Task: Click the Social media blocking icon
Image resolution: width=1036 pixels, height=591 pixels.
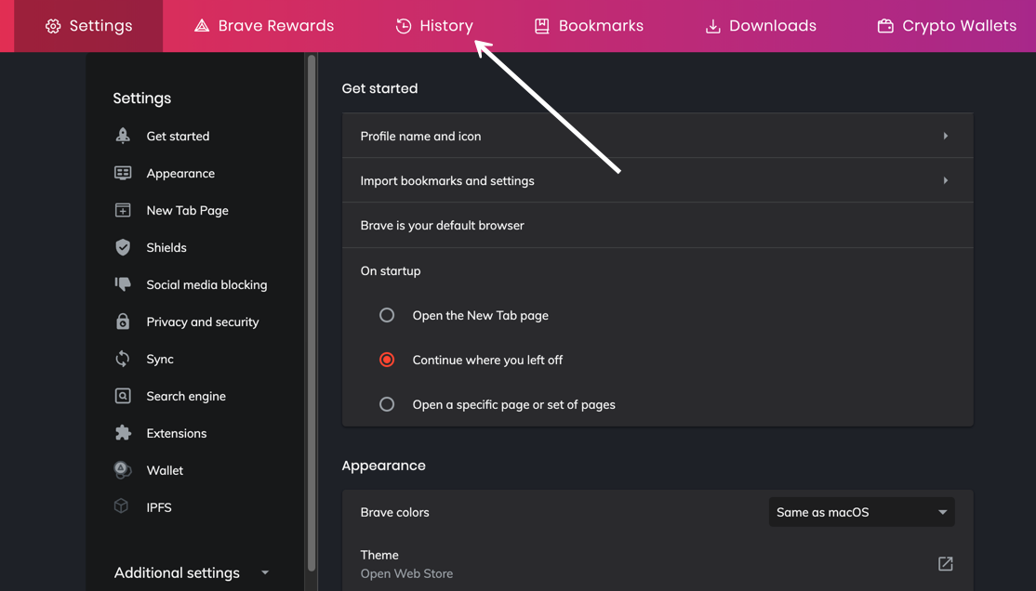Action: point(123,284)
